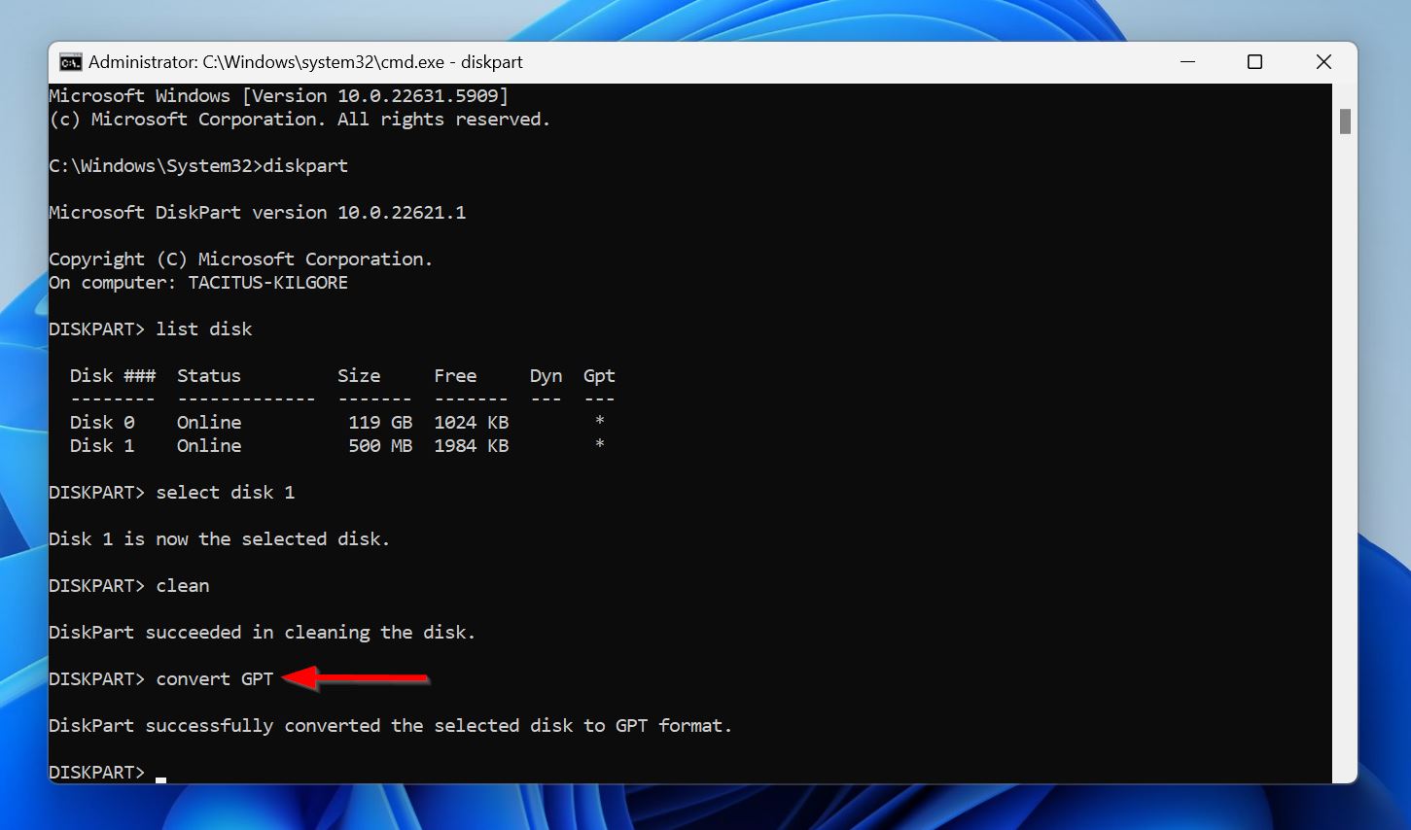Click the Size column header text
Viewport: 1411px width, 830px height.
359,375
